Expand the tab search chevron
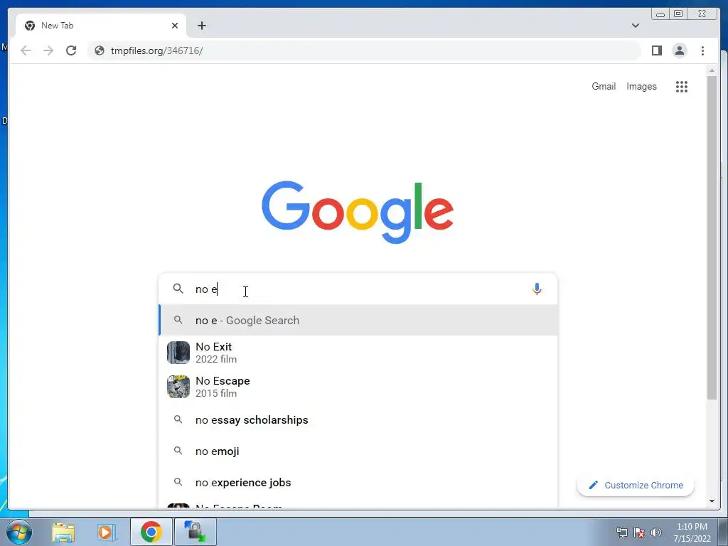 click(x=635, y=26)
